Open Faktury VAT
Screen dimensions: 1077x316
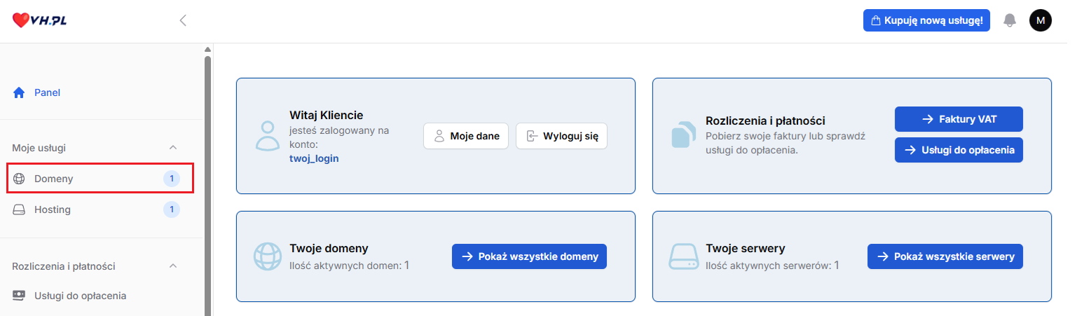[958, 119]
